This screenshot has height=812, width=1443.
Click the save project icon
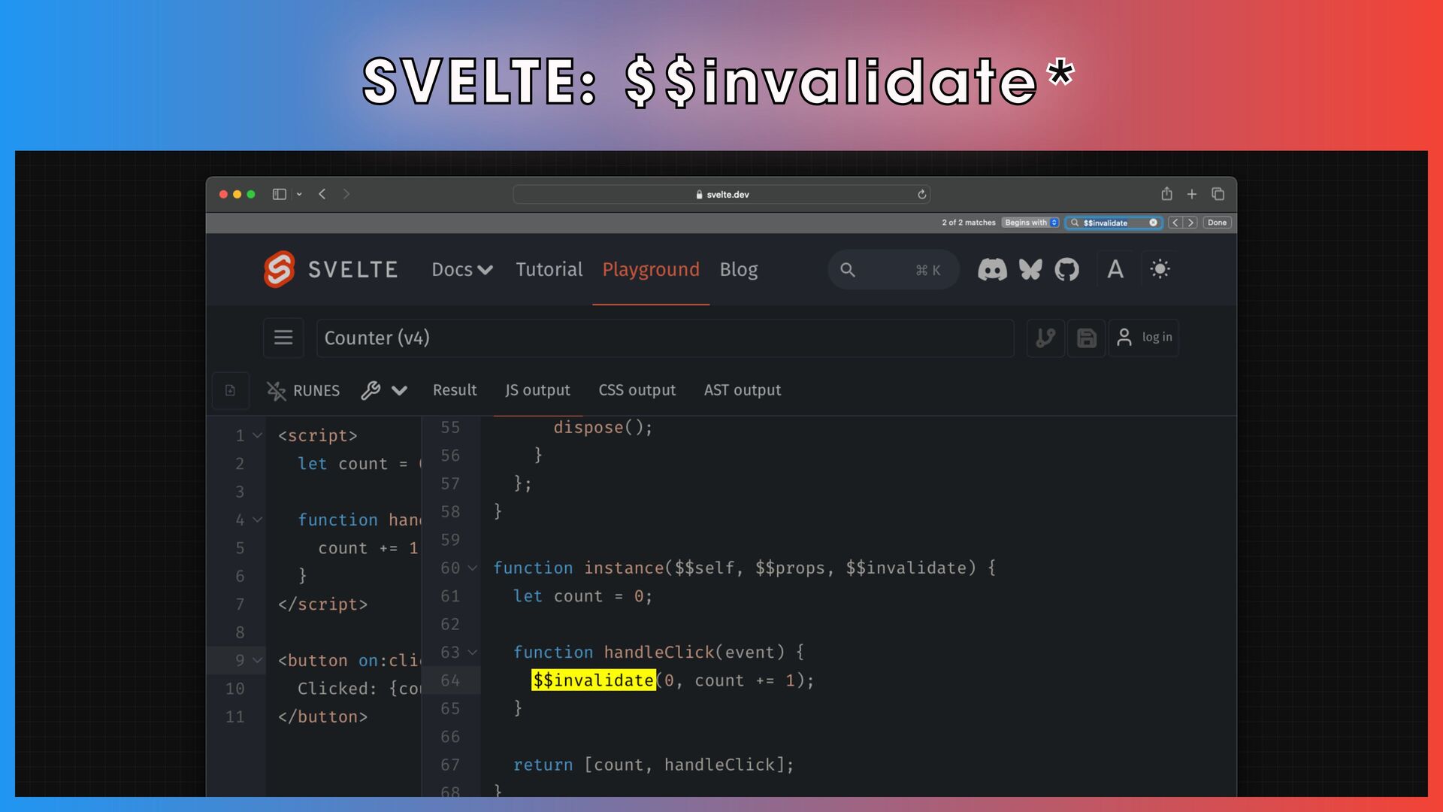coord(1086,338)
